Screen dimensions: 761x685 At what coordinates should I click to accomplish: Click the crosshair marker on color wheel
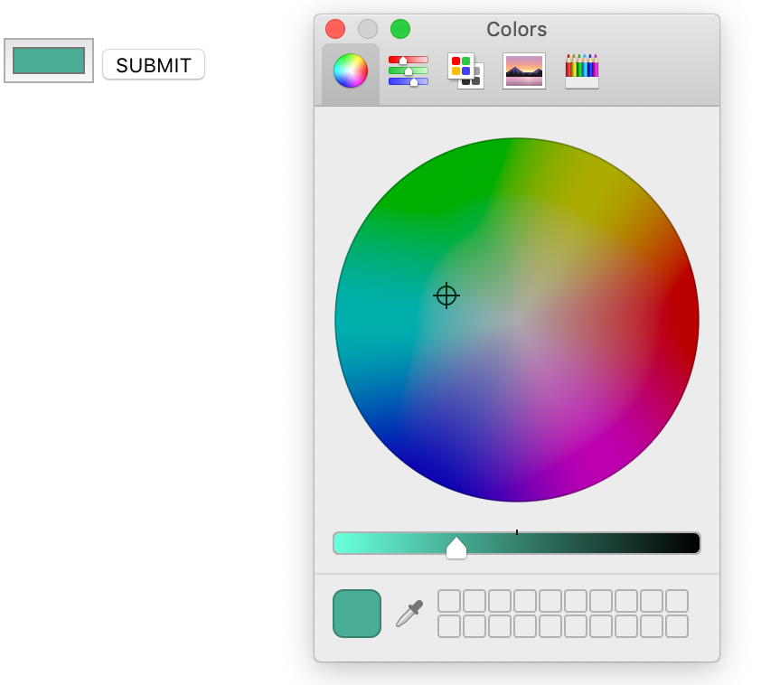click(446, 296)
